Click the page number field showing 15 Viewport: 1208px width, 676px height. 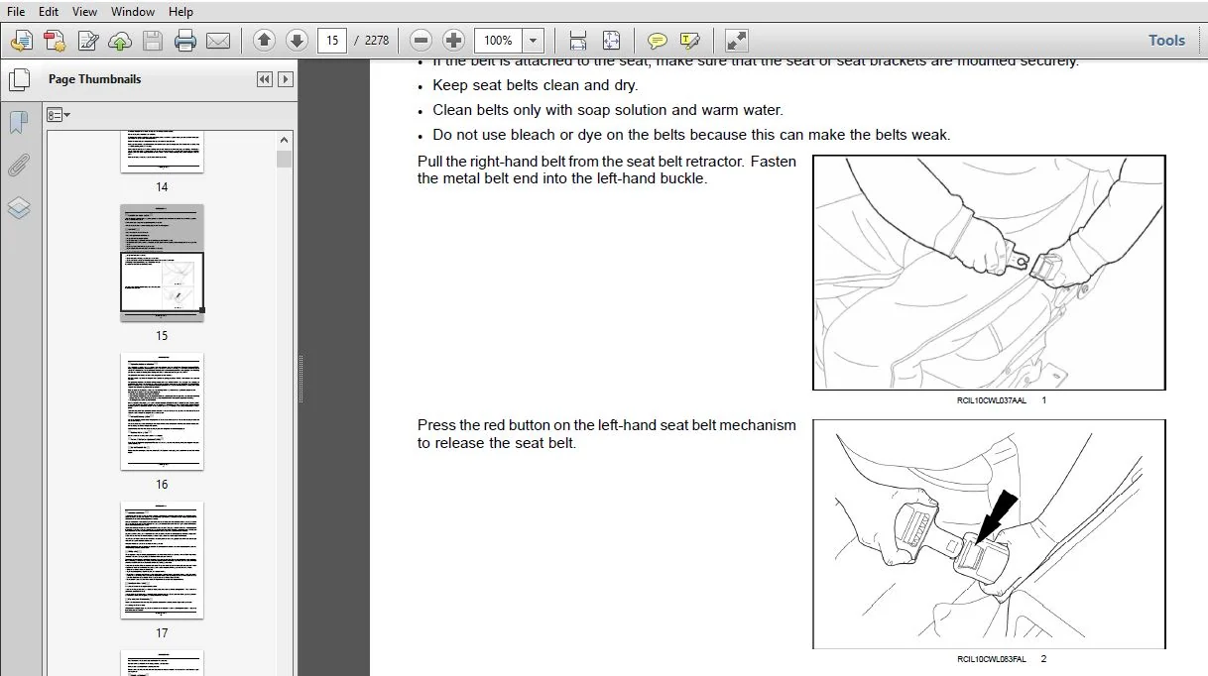pyautogui.click(x=331, y=41)
